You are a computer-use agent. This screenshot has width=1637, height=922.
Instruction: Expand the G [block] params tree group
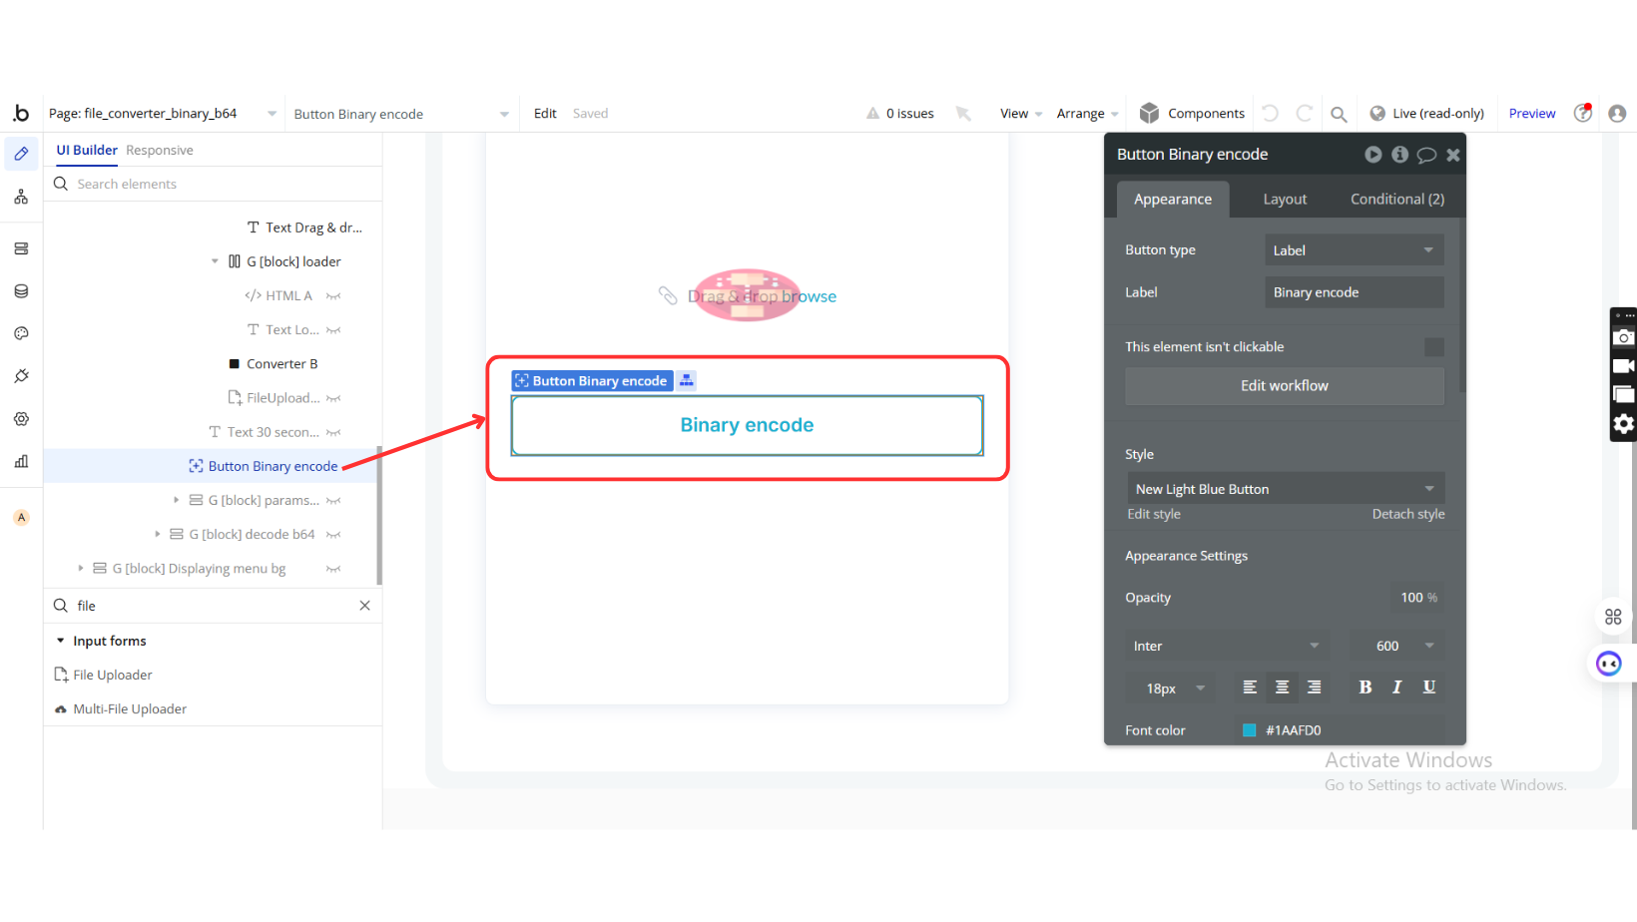(177, 500)
